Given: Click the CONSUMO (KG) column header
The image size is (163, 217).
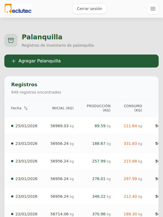Looking at the screenshot, I should tap(133, 108).
